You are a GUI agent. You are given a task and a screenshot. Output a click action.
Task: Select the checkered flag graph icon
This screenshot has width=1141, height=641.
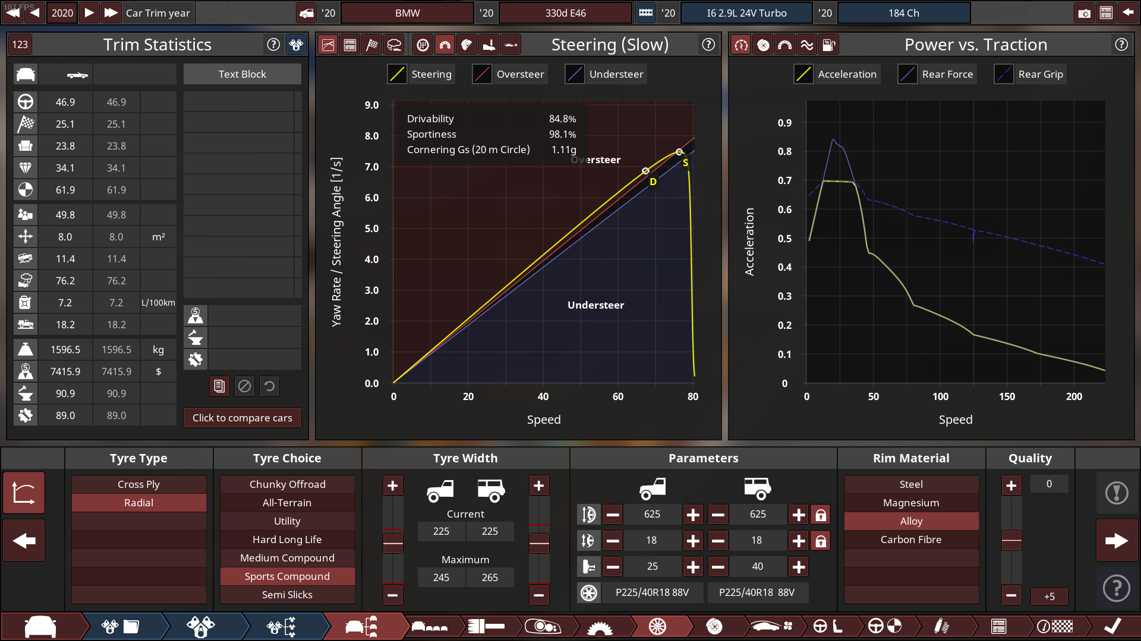(372, 45)
